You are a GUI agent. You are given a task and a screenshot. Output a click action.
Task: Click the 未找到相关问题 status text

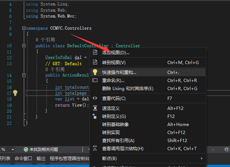click(44, 149)
